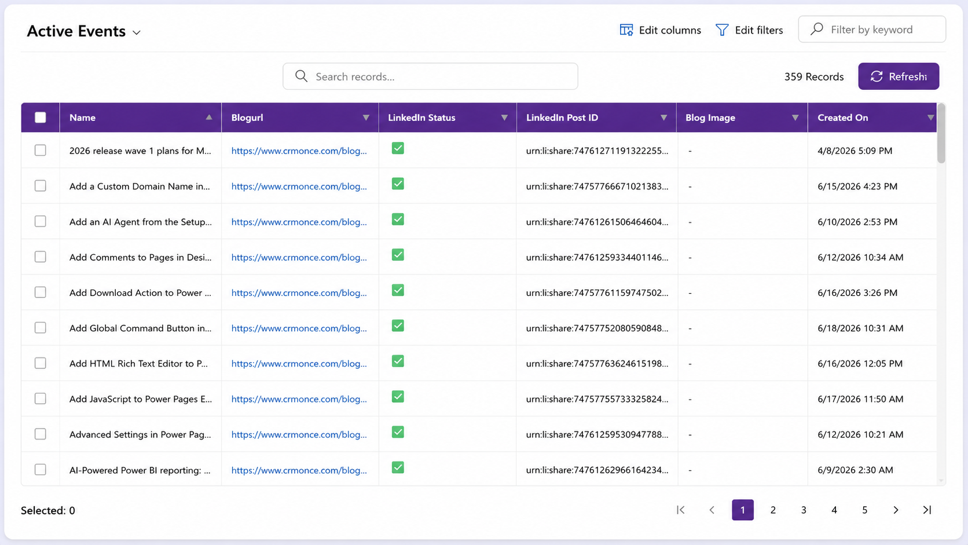Click the Post ID starting urn:li:share:74761262966164234
Image resolution: width=968 pixels, height=545 pixels.
pos(597,470)
